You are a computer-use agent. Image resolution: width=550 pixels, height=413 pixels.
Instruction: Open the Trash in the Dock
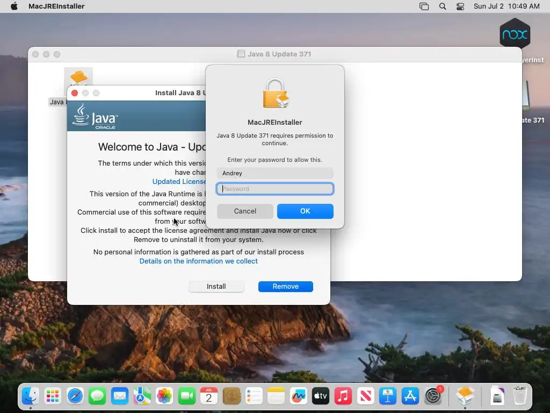(x=519, y=396)
